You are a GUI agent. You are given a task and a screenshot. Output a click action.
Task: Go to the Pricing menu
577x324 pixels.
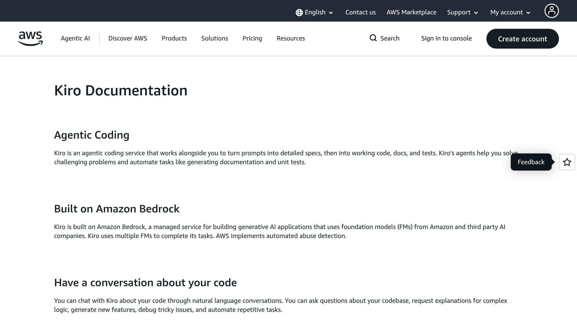(252, 38)
